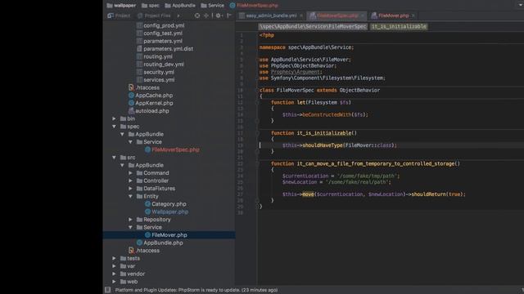
Task: Click the .htaccess icon below AppBundle.php
Action: click(131, 251)
